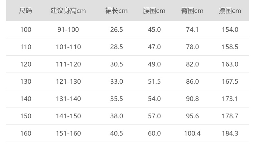Select the size 110 row label
255x156 pixels.
26,47
